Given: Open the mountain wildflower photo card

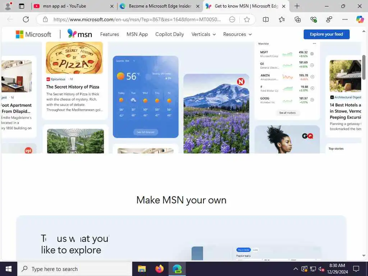Looking at the screenshot, I should [216, 114].
